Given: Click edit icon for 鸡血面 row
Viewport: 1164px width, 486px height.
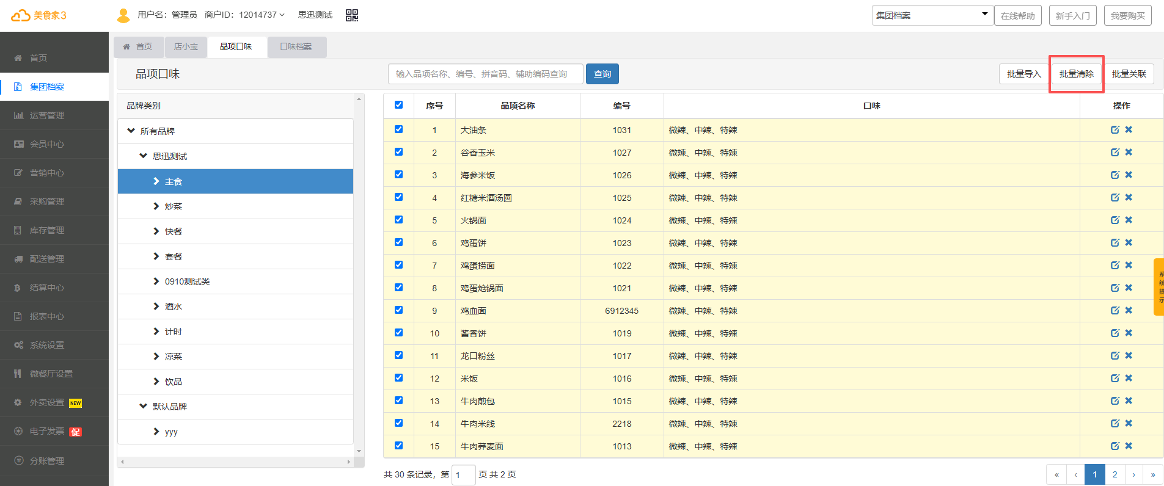Looking at the screenshot, I should click(x=1115, y=310).
